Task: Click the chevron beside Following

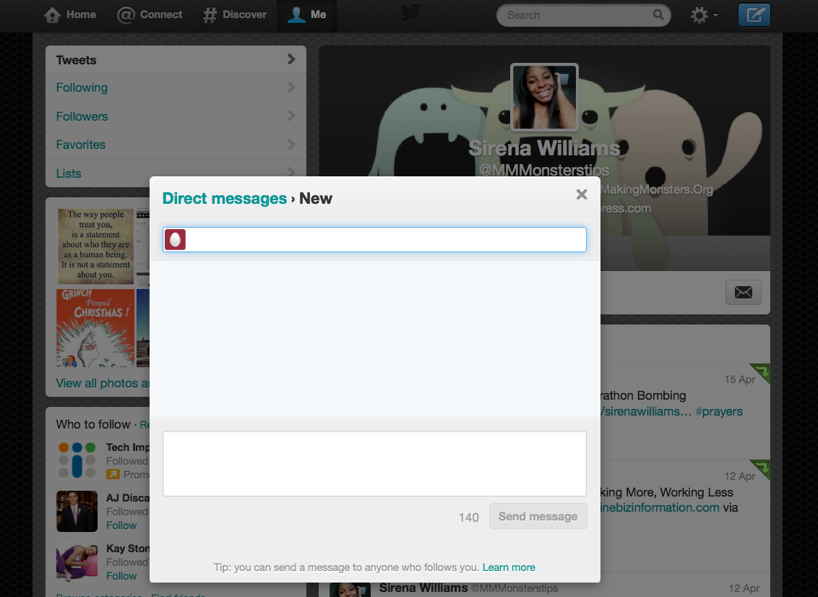Action: (x=291, y=87)
